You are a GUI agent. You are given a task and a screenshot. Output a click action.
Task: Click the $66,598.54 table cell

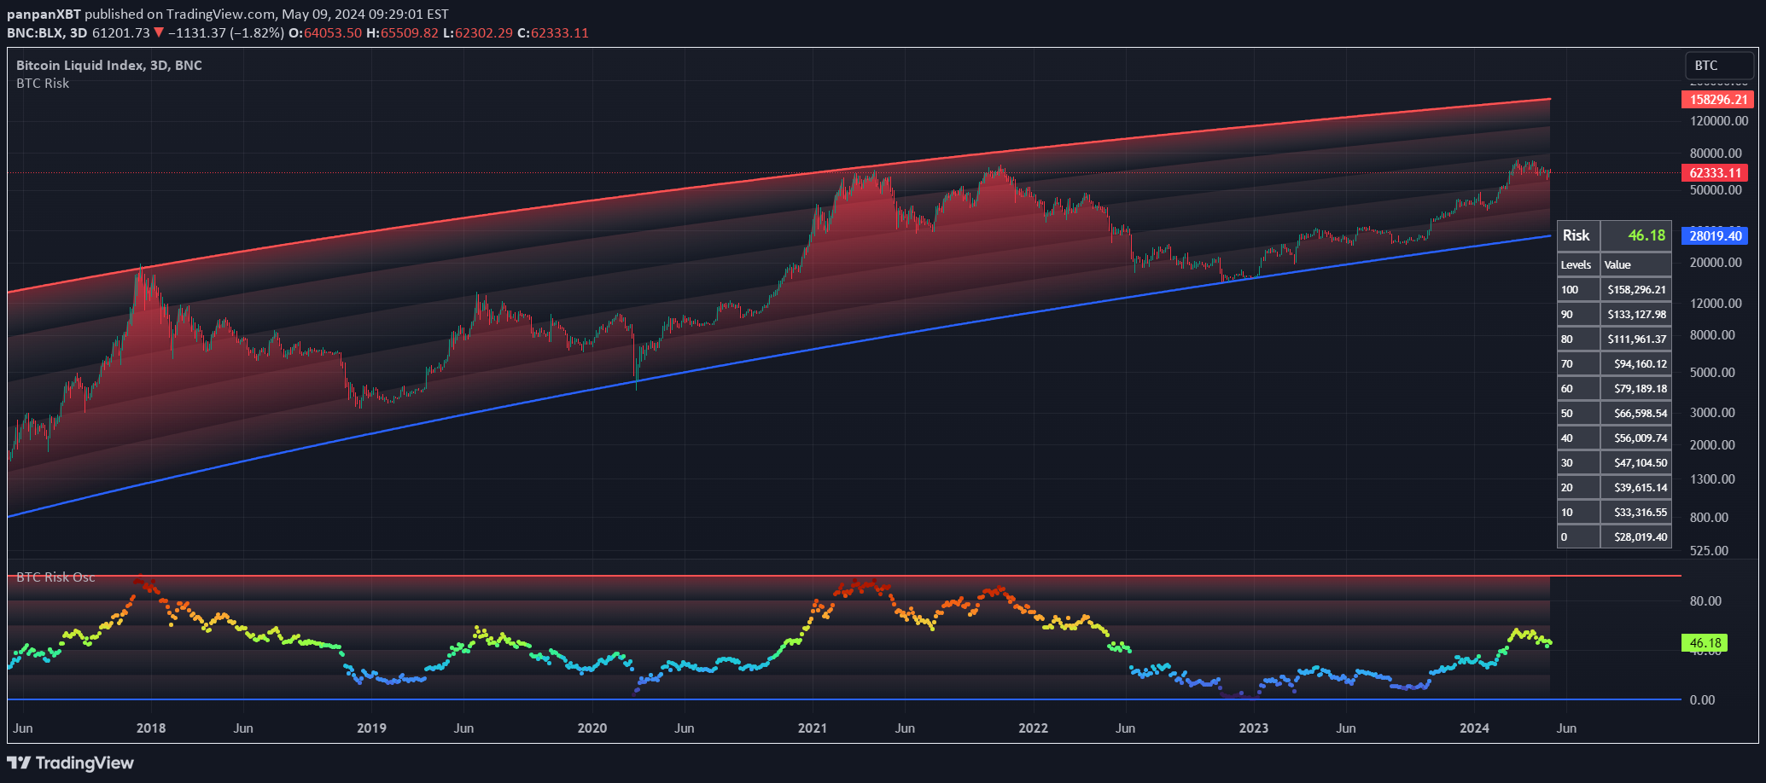tap(1635, 413)
